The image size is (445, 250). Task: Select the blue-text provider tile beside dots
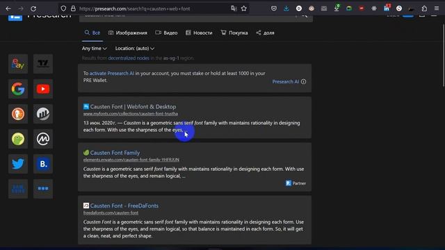[18, 188]
